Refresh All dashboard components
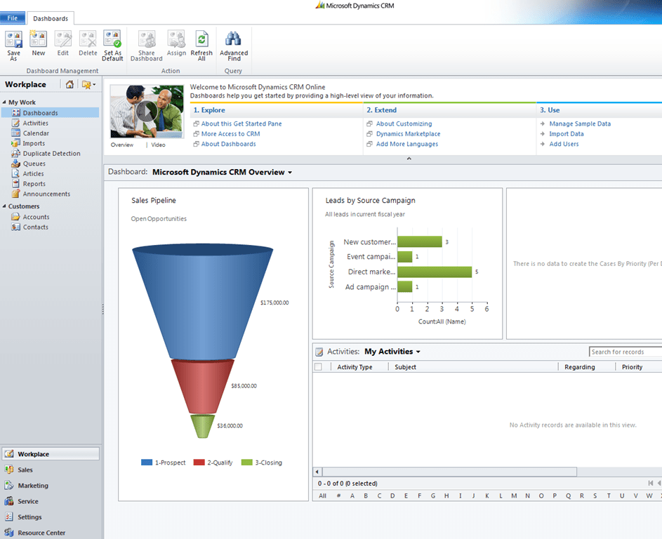This screenshot has width=662, height=539. 201,46
